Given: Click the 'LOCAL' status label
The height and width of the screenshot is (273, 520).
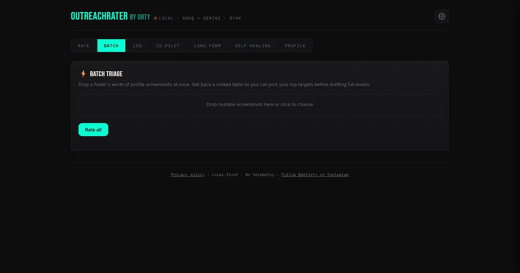Looking at the screenshot, I should [166, 18].
